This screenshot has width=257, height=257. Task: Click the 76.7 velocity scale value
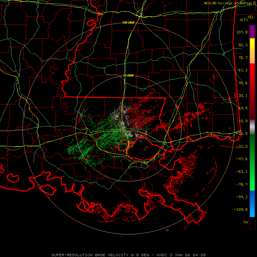tap(243, 57)
